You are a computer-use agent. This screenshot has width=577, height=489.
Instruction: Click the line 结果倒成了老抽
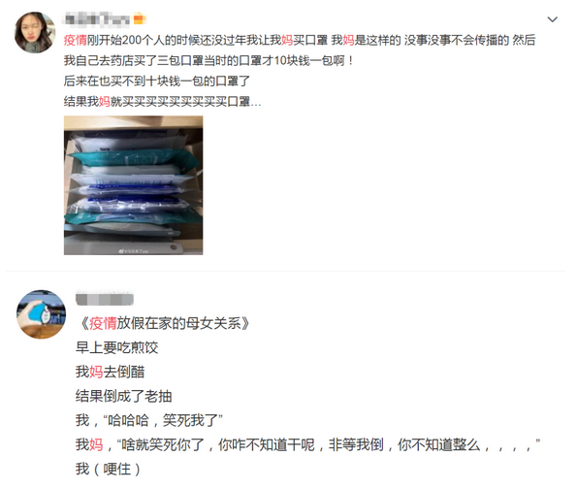(124, 396)
